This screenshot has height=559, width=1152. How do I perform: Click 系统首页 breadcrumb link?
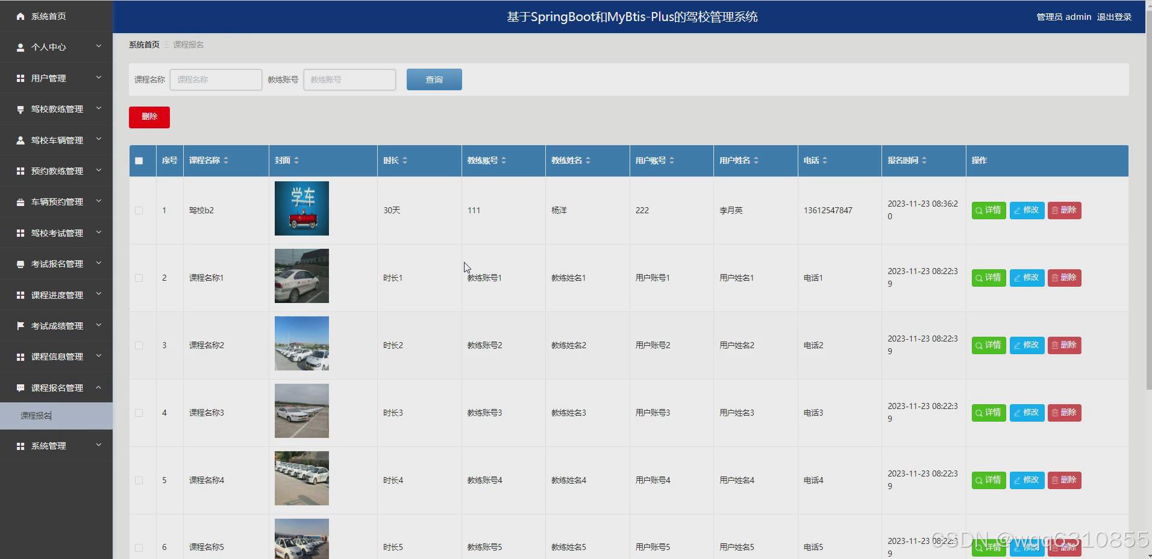144,45
